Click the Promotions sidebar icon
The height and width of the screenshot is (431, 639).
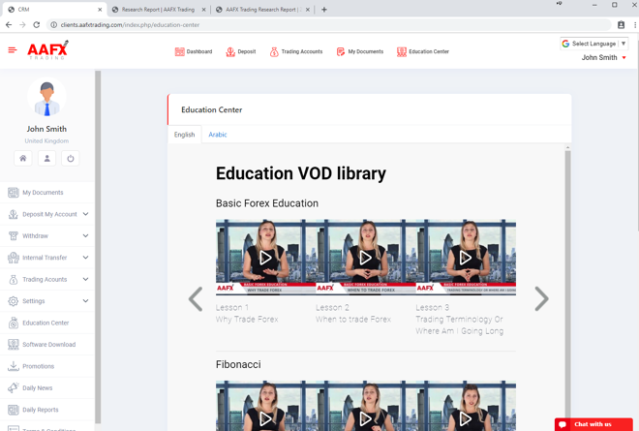tap(13, 366)
